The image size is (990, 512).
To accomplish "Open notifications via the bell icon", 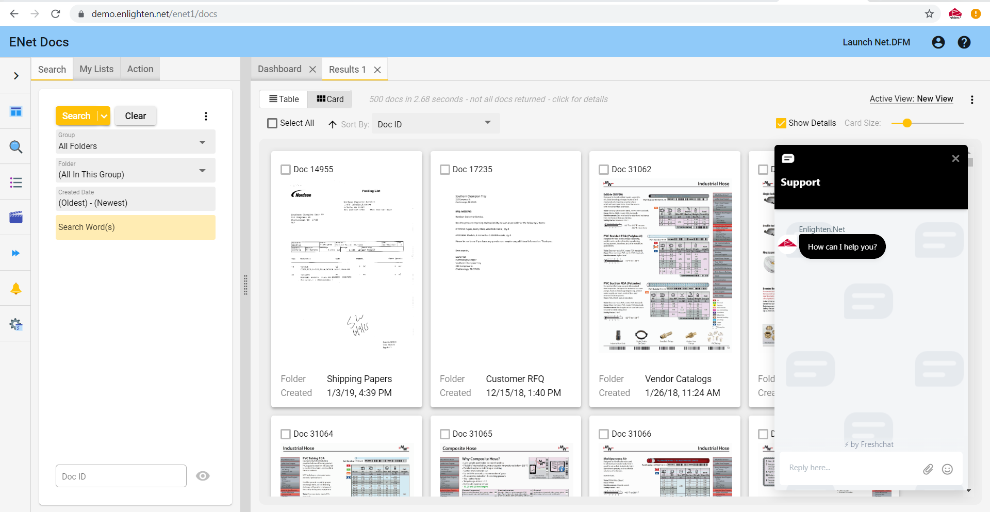I will [16, 288].
